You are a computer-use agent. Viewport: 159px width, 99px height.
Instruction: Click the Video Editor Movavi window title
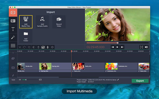(x=79, y=7)
